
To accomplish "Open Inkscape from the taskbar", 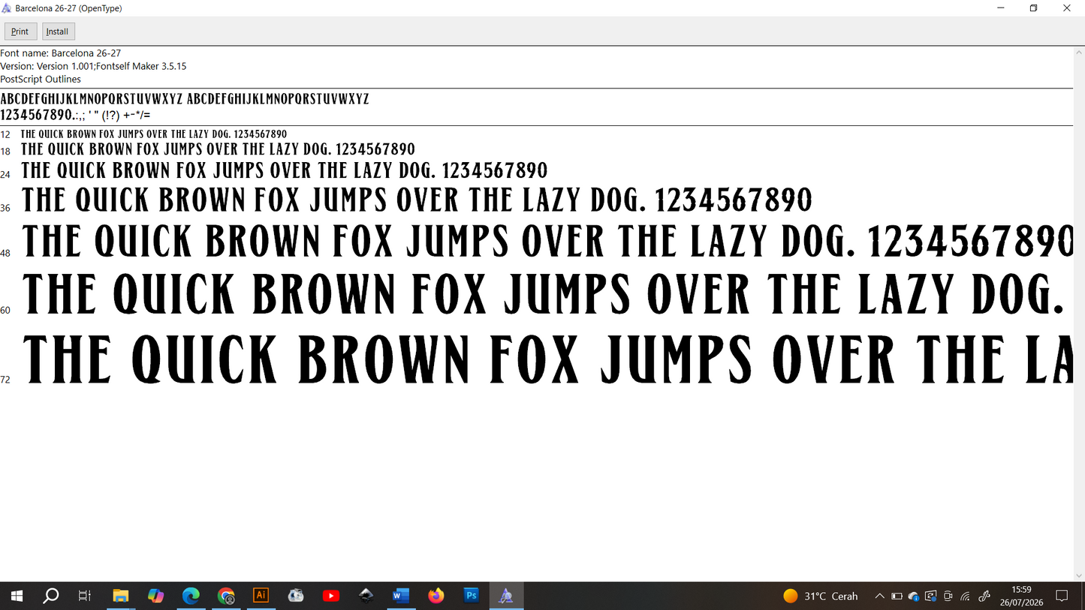I will click(x=366, y=596).
